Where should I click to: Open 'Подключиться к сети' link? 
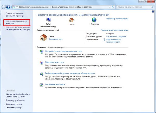click(x=54, y=62)
